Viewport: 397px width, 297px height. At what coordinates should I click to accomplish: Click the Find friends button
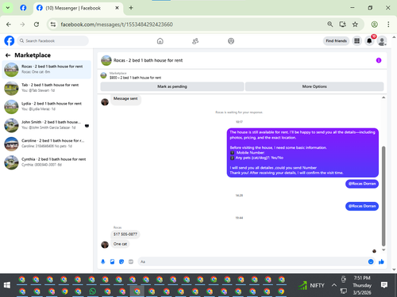click(336, 41)
